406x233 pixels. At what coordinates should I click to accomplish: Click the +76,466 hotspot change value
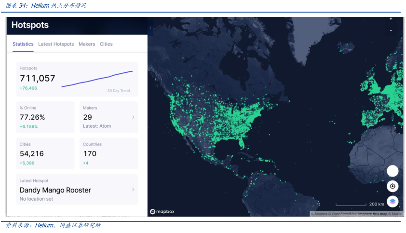click(x=28, y=88)
